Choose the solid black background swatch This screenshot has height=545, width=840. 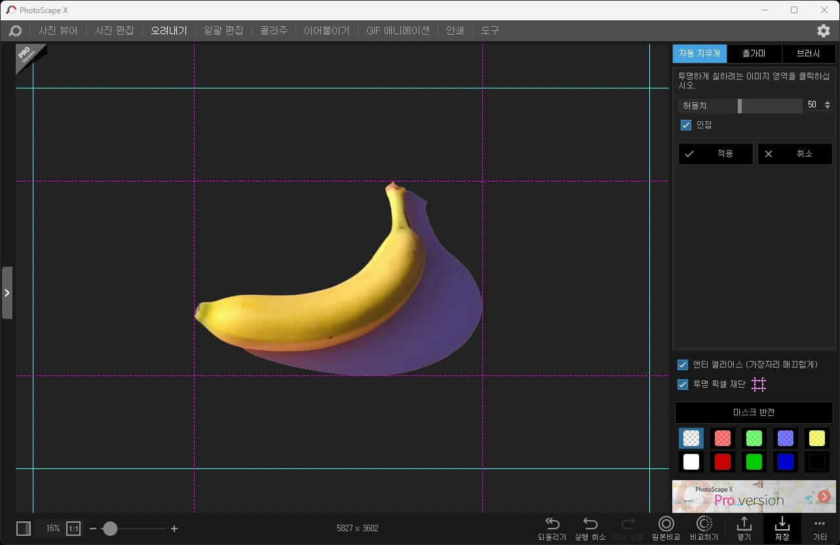click(x=816, y=462)
